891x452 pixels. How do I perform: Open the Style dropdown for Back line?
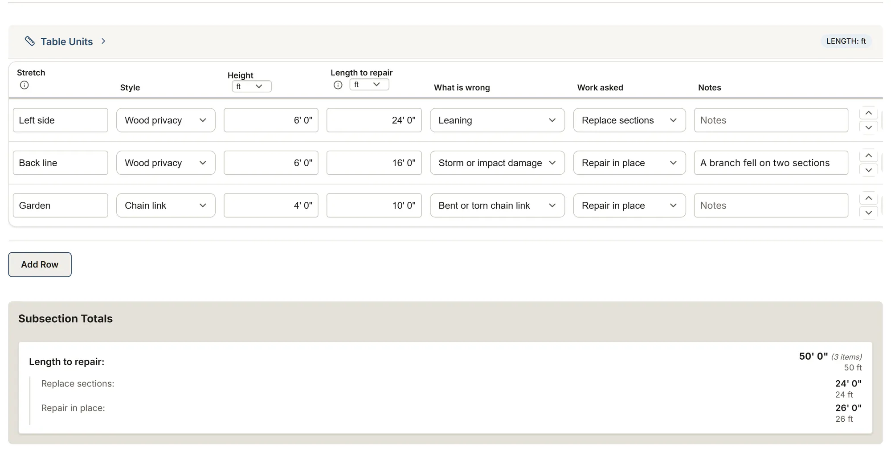pyautogui.click(x=166, y=163)
